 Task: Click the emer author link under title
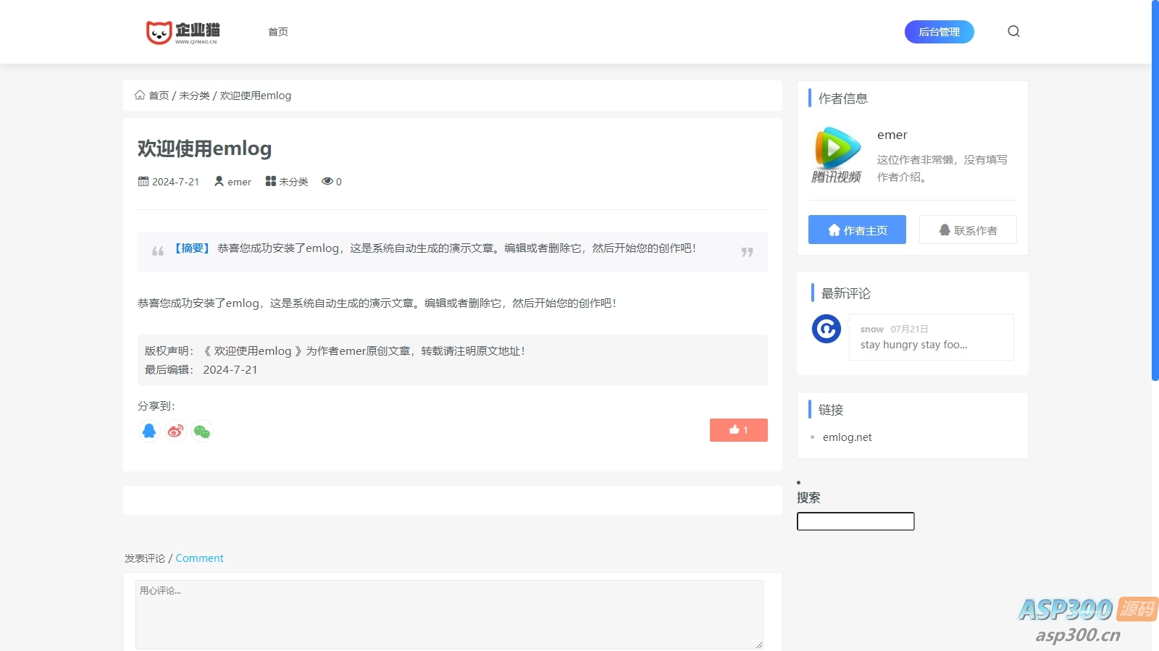pos(239,182)
